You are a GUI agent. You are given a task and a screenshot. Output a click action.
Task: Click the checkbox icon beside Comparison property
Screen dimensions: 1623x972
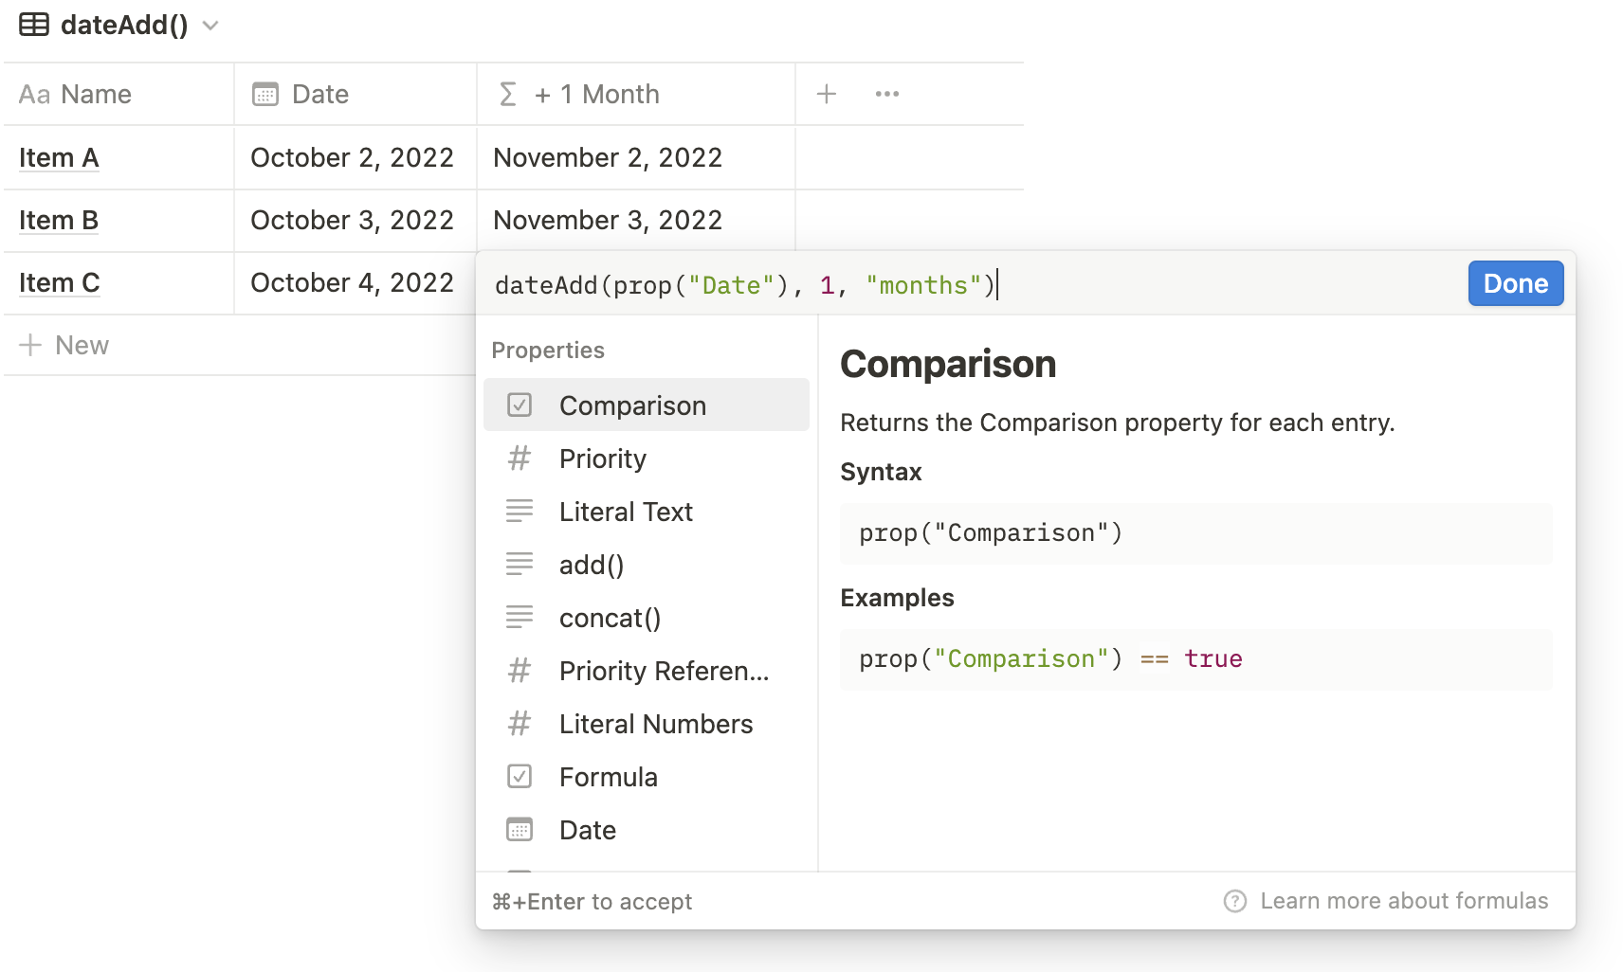[520, 405]
